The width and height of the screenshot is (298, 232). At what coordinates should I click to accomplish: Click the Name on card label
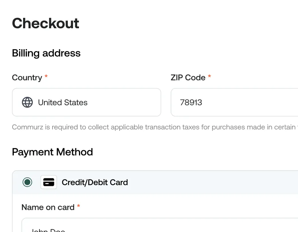click(x=48, y=207)
